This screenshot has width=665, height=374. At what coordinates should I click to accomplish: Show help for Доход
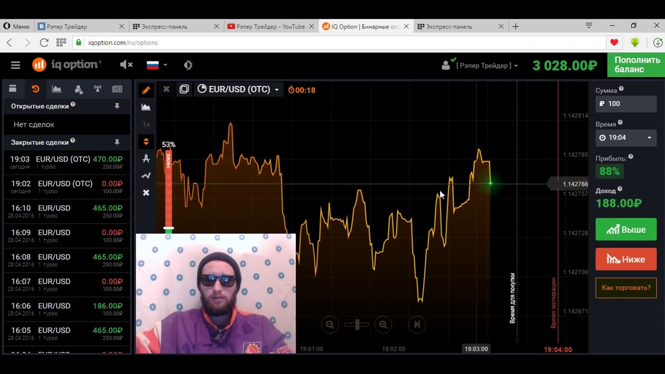(x=620, y=189)
